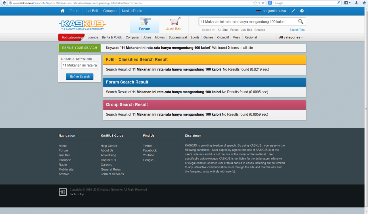This screenshot has width=368, height=214.
Task: Select All Site search scope
Action: (x=223, y=30)
